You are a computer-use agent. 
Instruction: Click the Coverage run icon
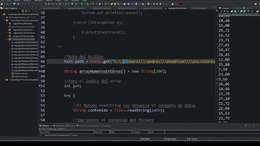[x=88, y=4]
